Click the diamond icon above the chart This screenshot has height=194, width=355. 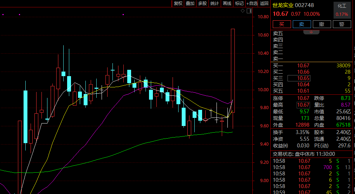(243, 11)
